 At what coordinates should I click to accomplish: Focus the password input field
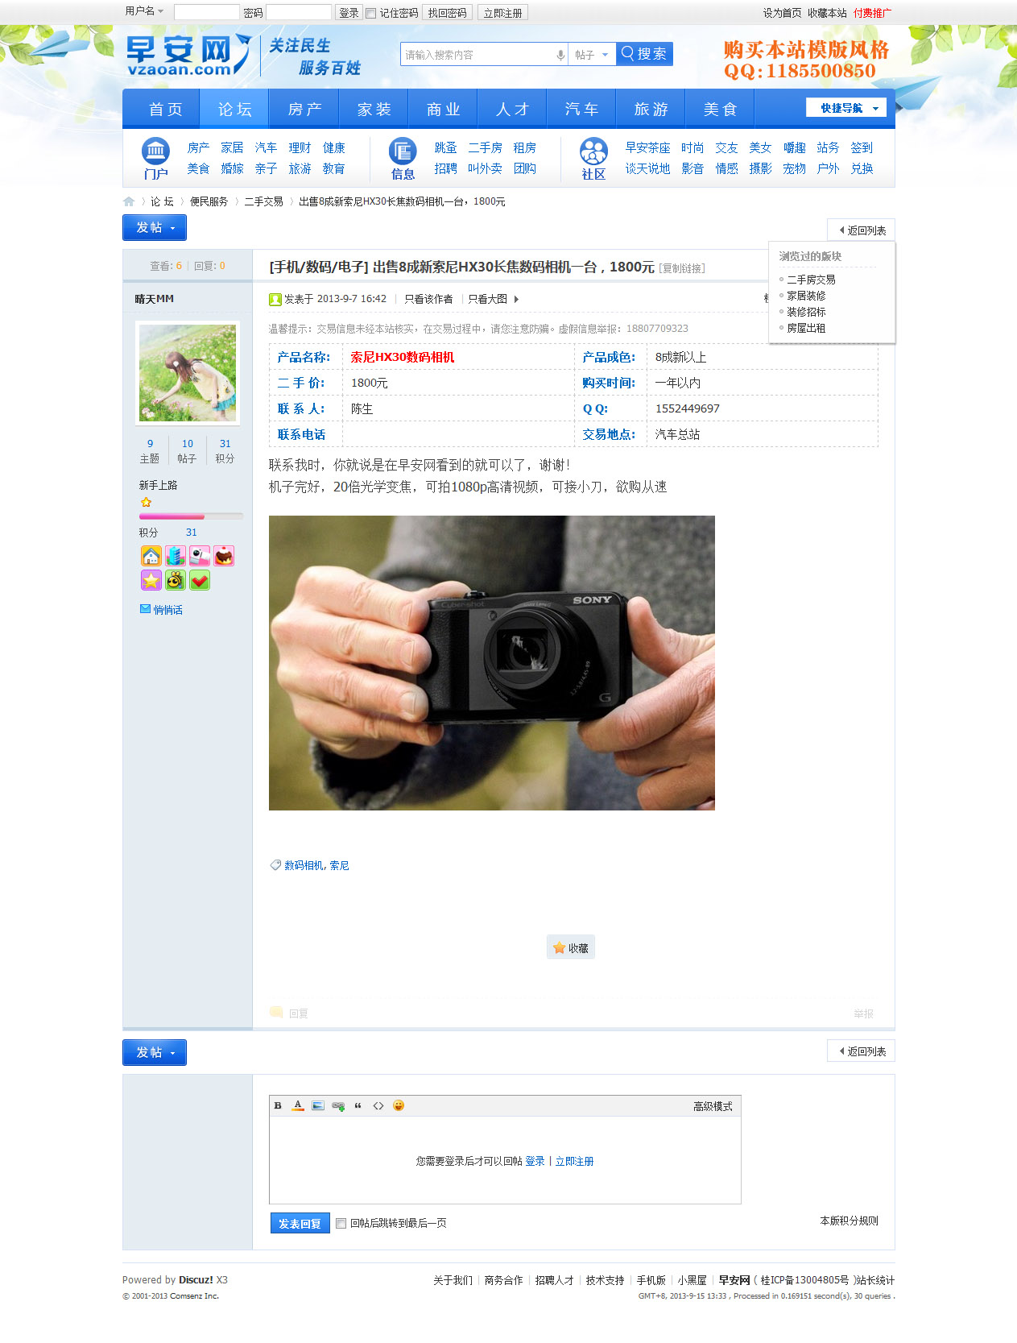[299, 12]
